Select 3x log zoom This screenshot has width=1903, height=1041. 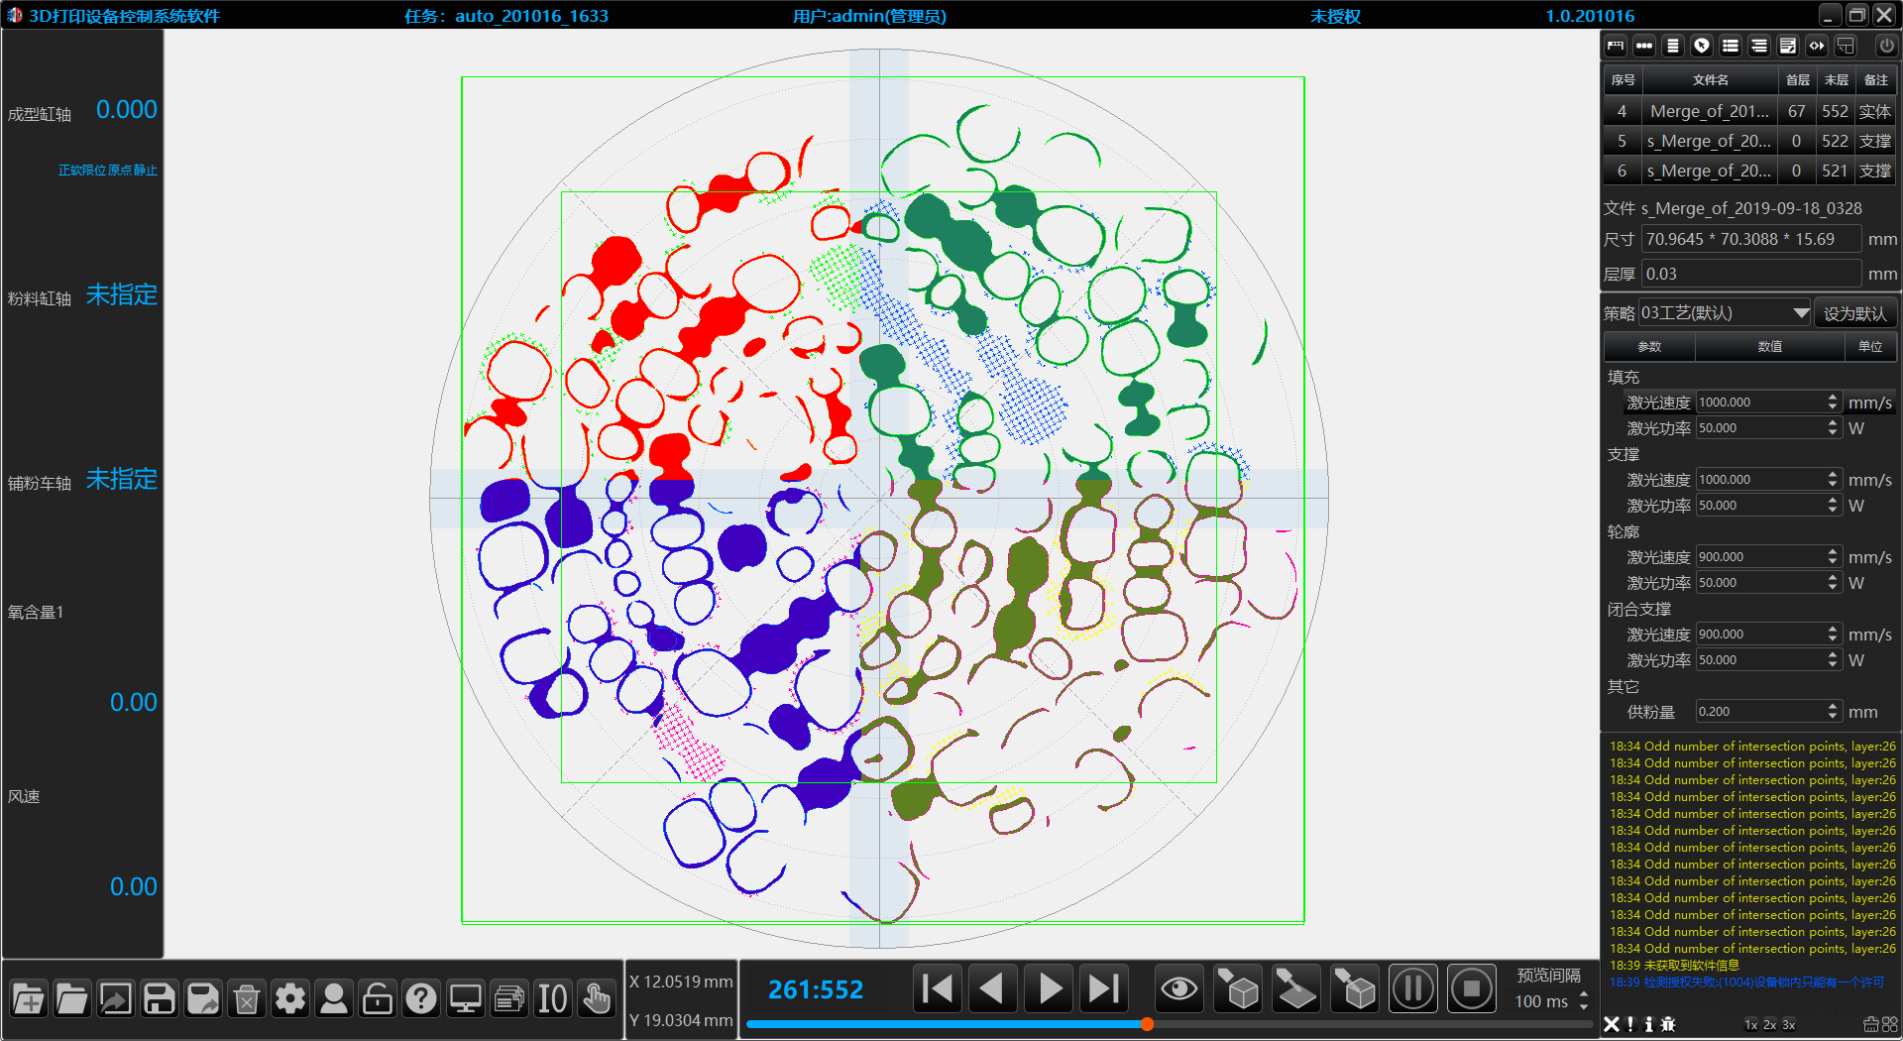1789,1025
